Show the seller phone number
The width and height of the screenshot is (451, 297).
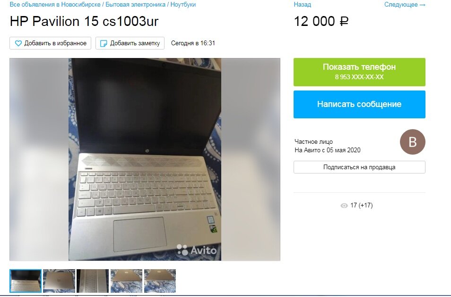(x=359, y=72)
